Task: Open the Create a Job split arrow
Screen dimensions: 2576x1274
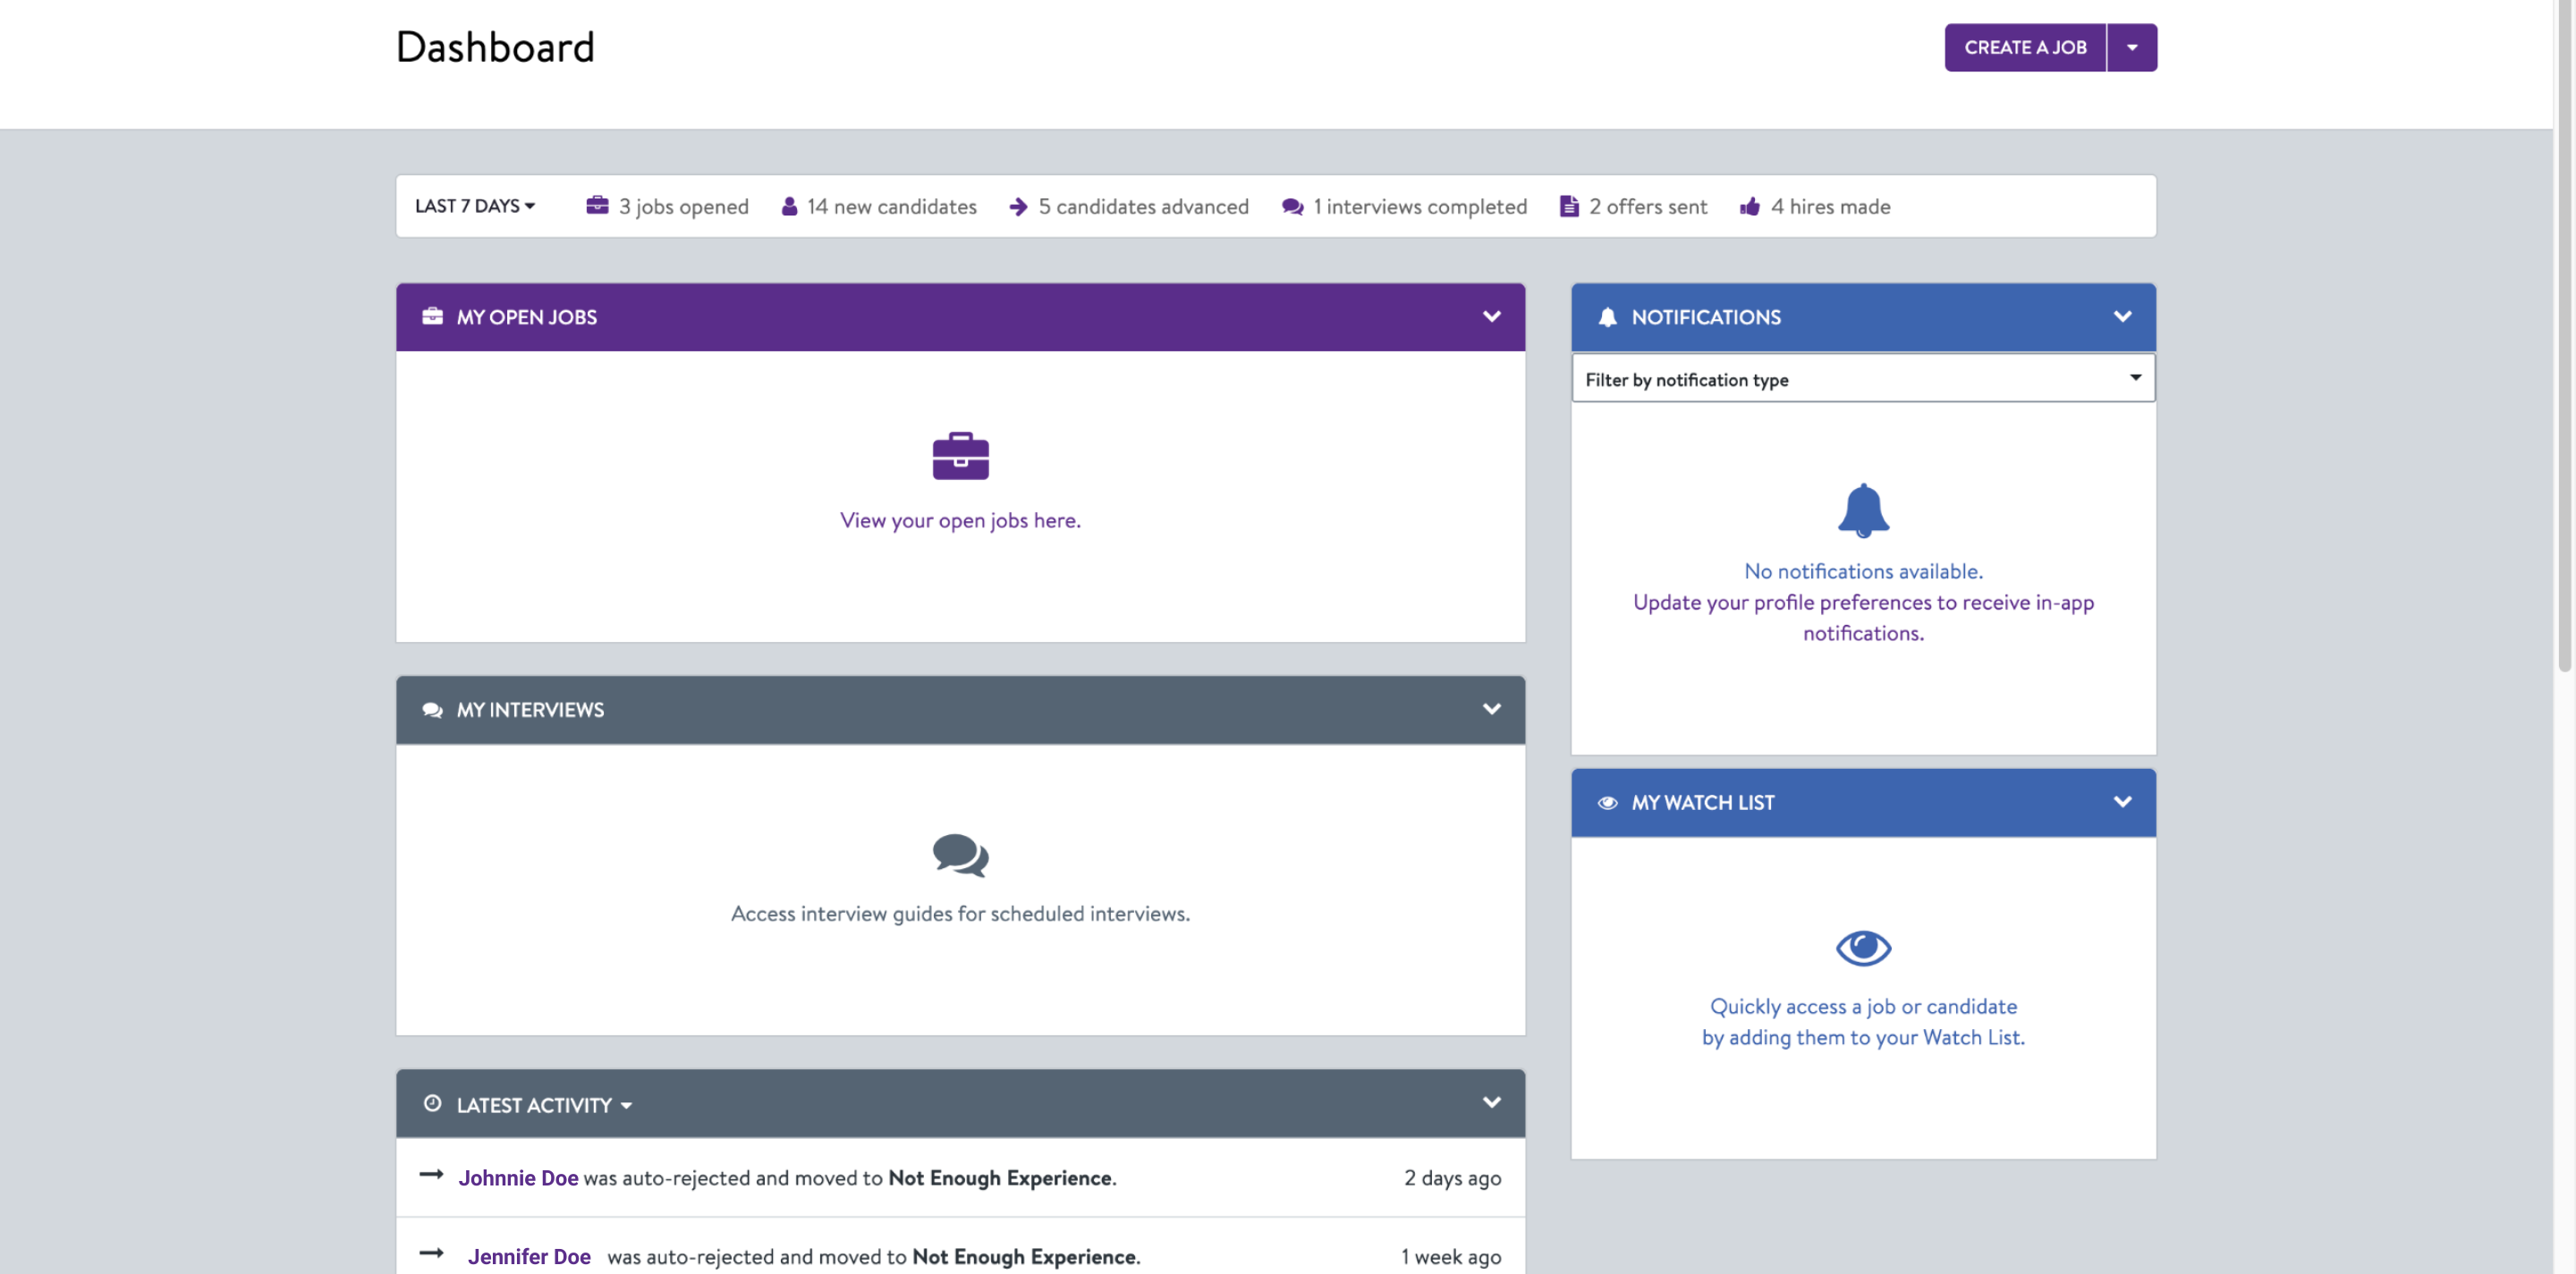Action: pyautogui.click(x=2131, y=47)
